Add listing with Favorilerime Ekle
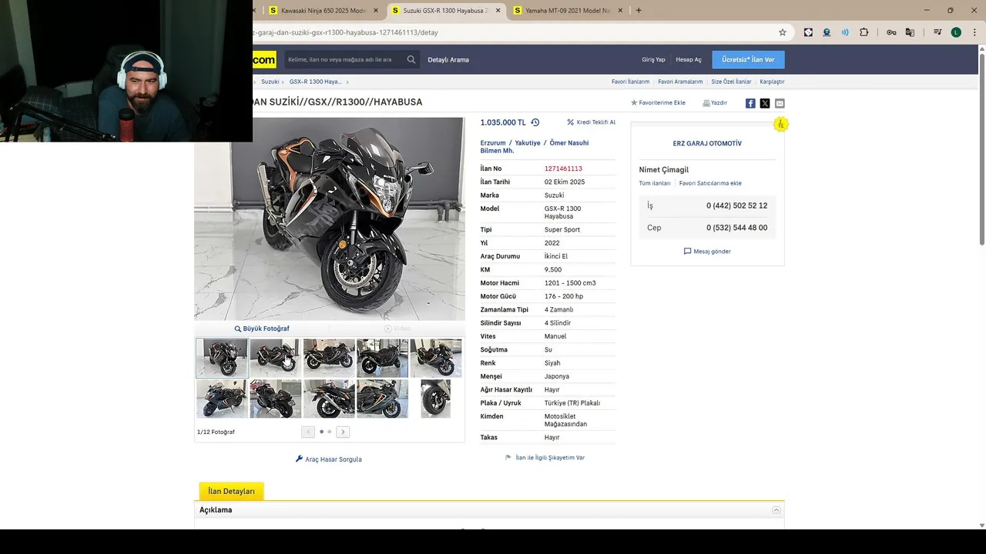The width and height of the screenshot is (986, 554). pos(658,102)
